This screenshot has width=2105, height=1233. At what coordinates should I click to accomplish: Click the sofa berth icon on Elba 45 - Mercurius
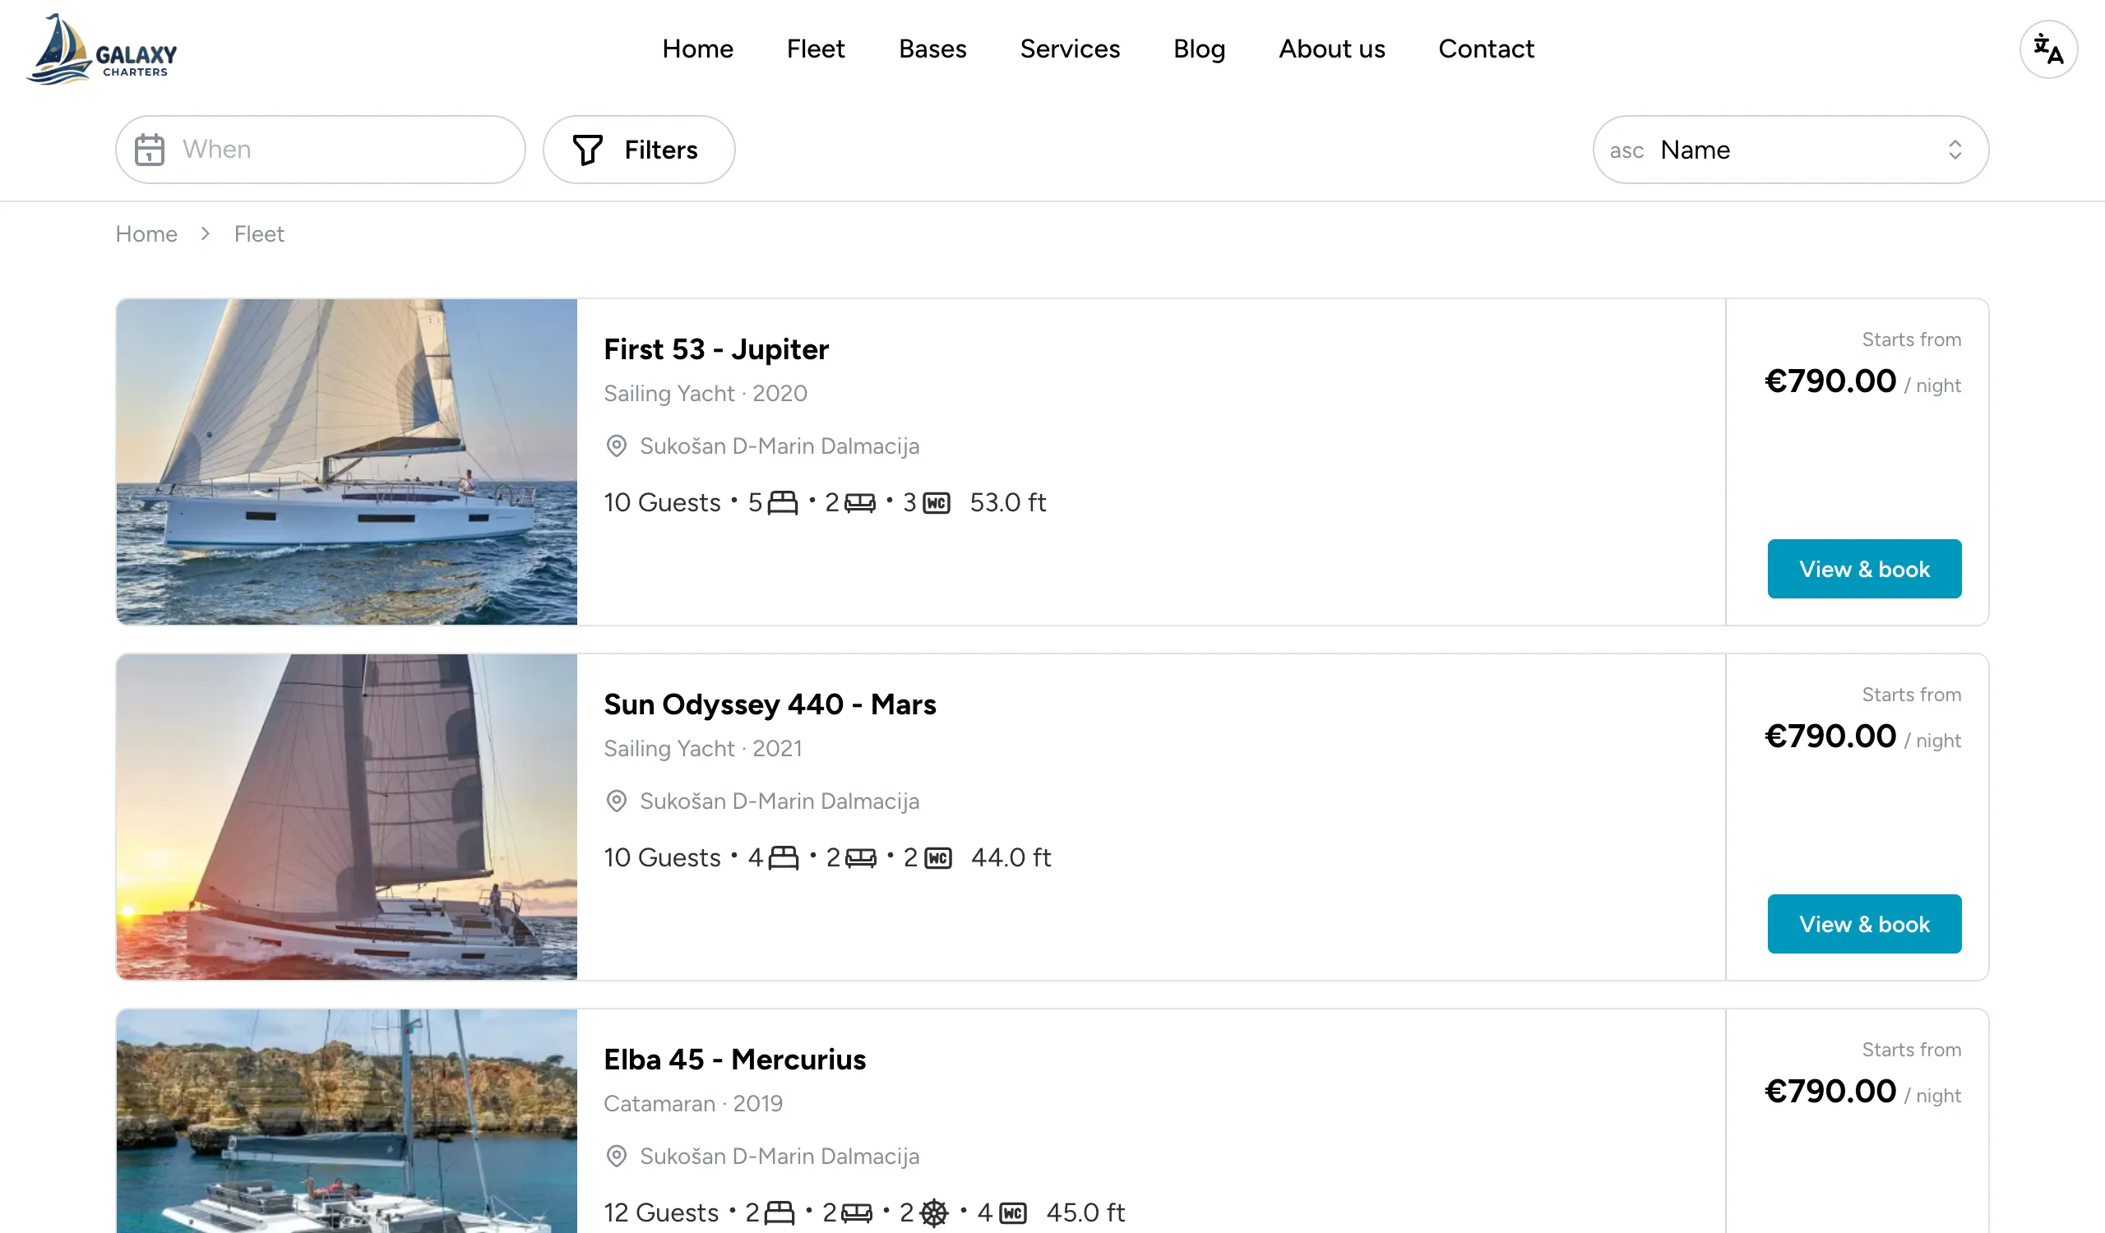point(856,1212)
